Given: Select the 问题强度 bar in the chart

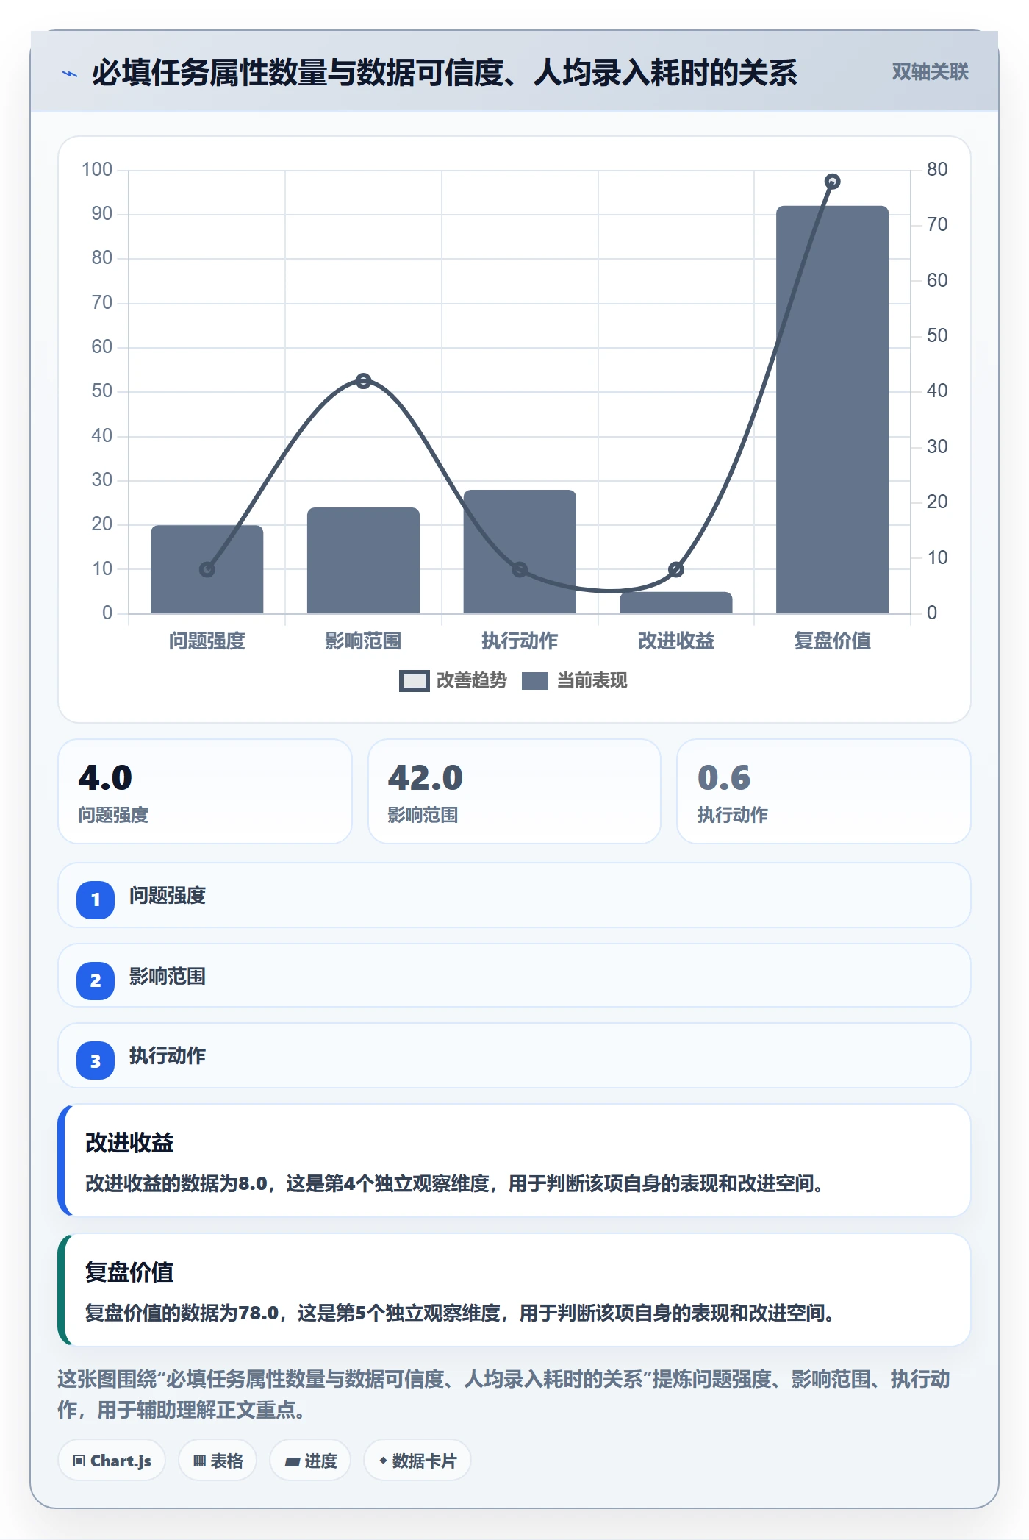Looking at the screenshot, I should [x=207, y=569].
